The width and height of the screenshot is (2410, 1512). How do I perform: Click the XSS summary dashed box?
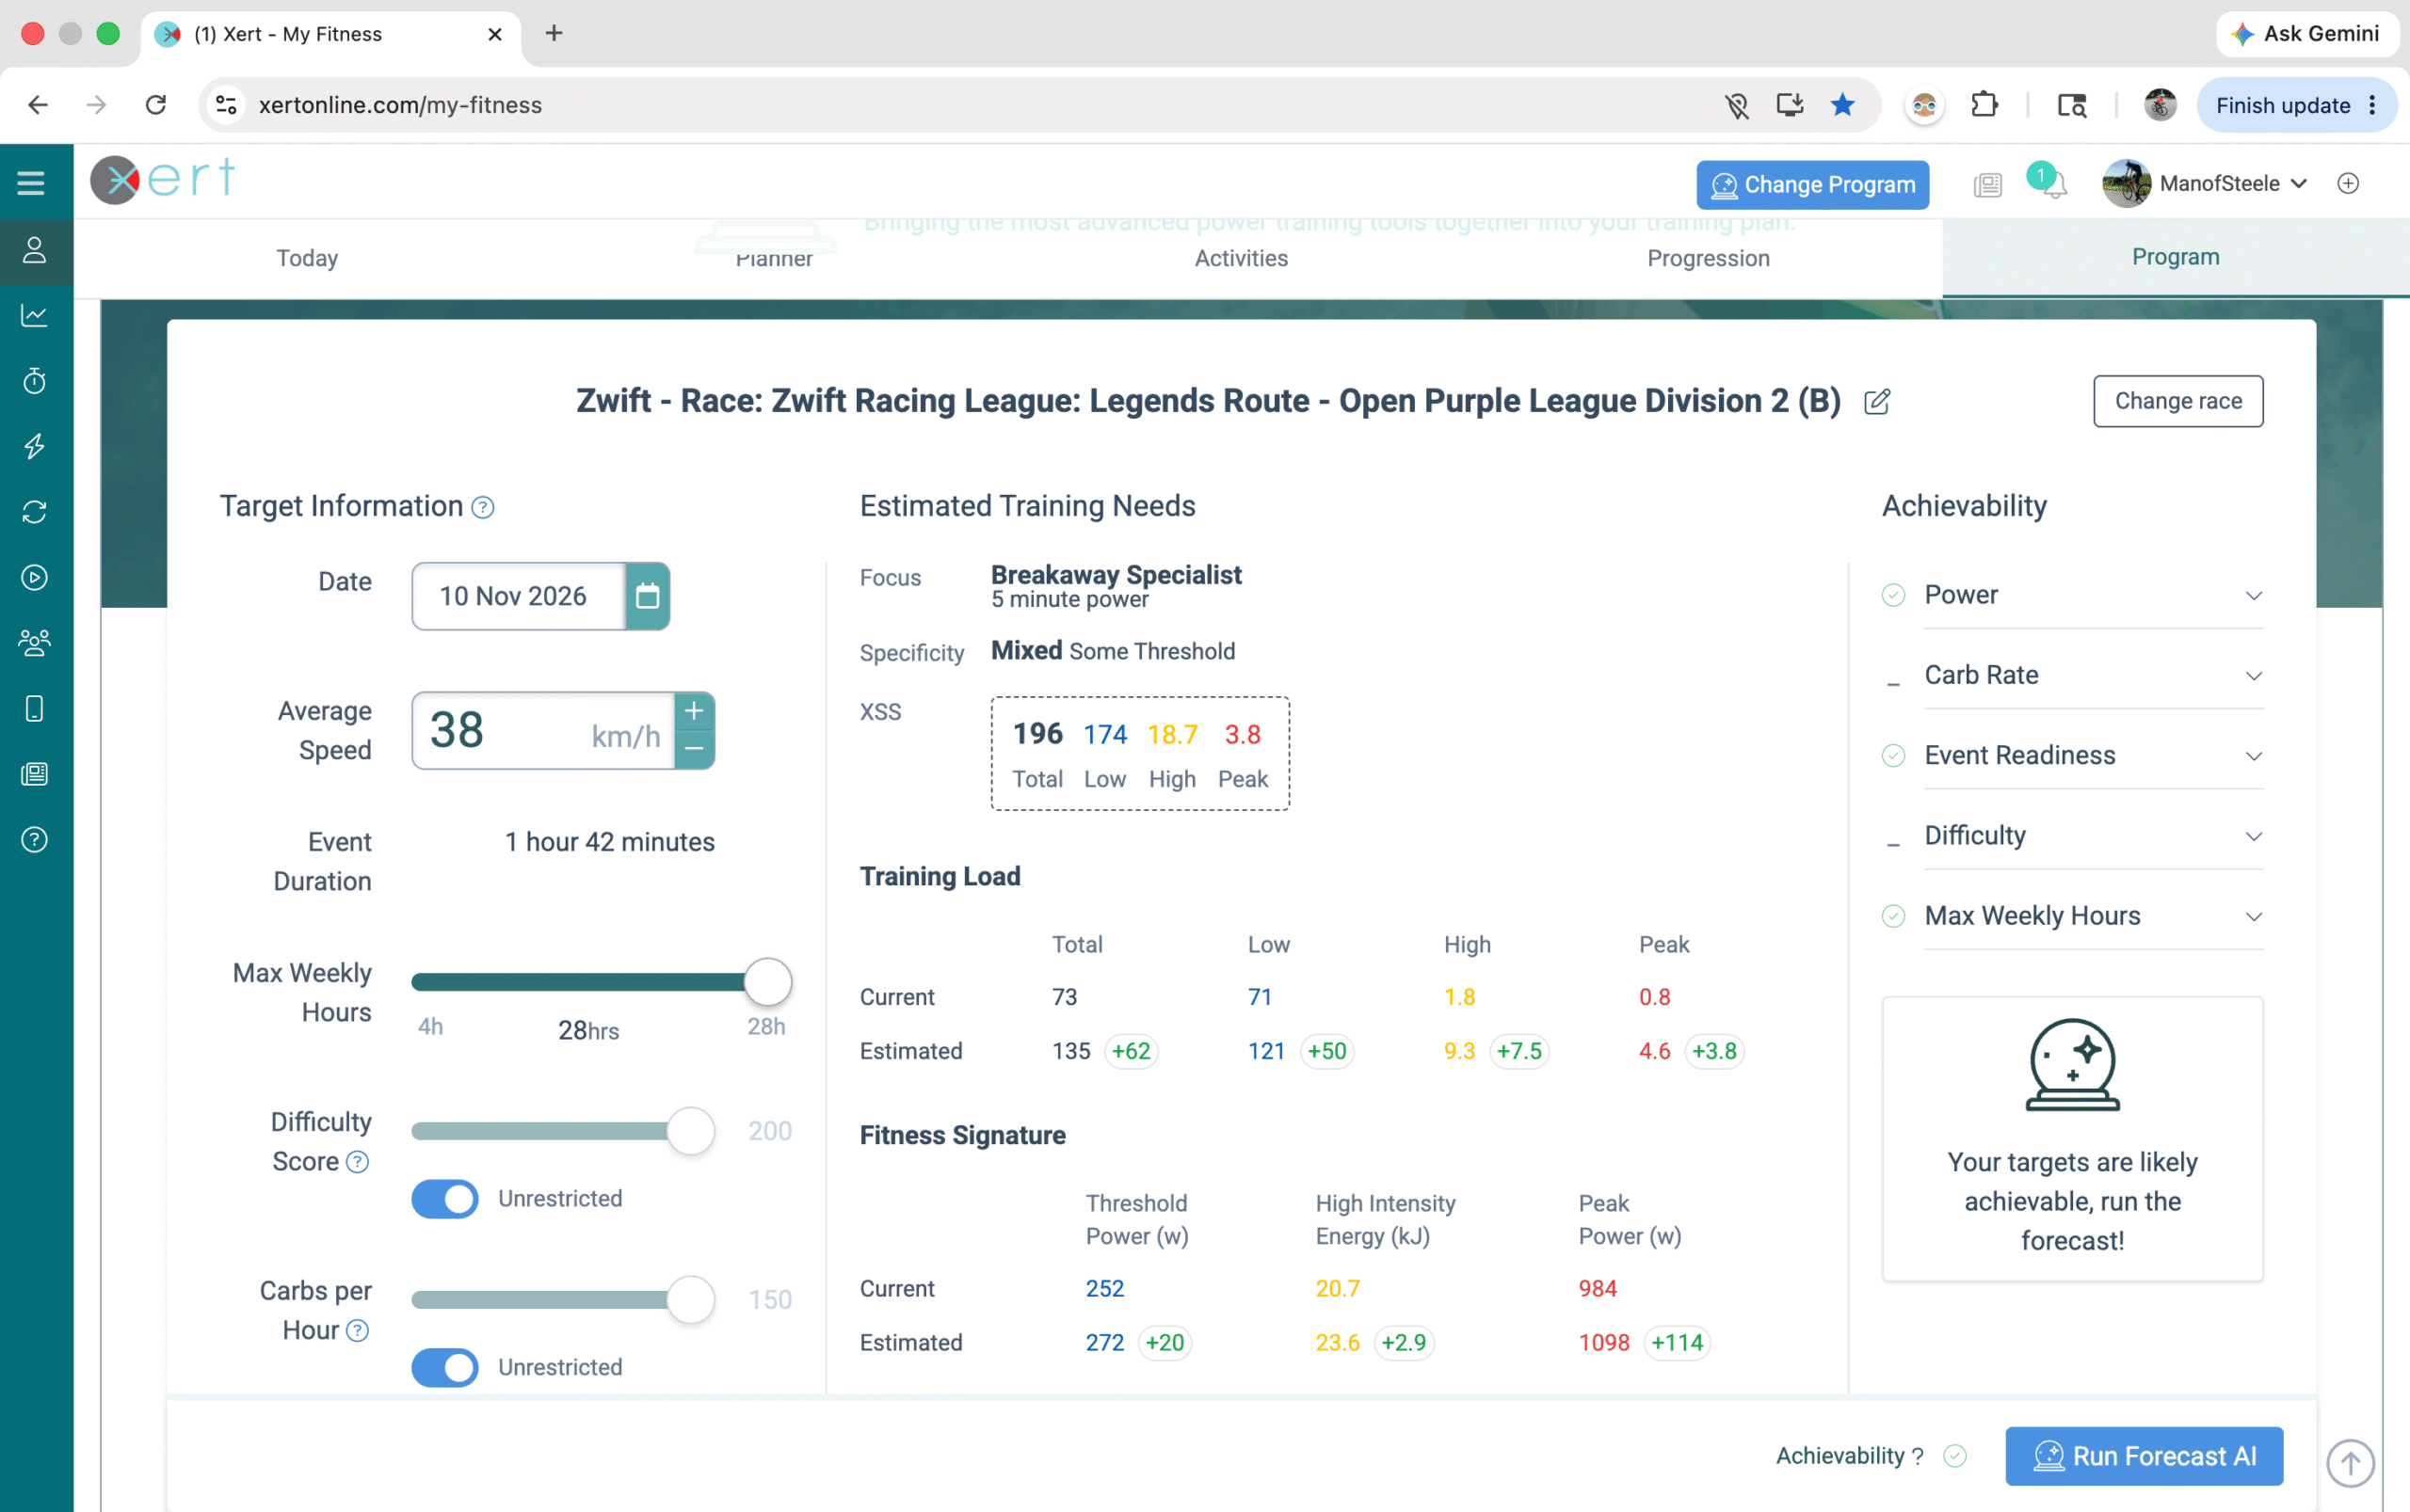tap(1140, 754)
